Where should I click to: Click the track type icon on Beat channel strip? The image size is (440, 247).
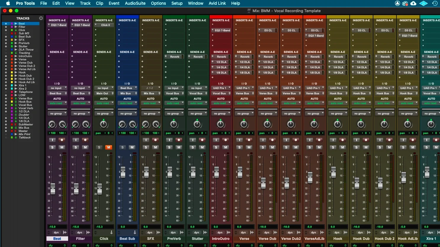tap(65, 233)
